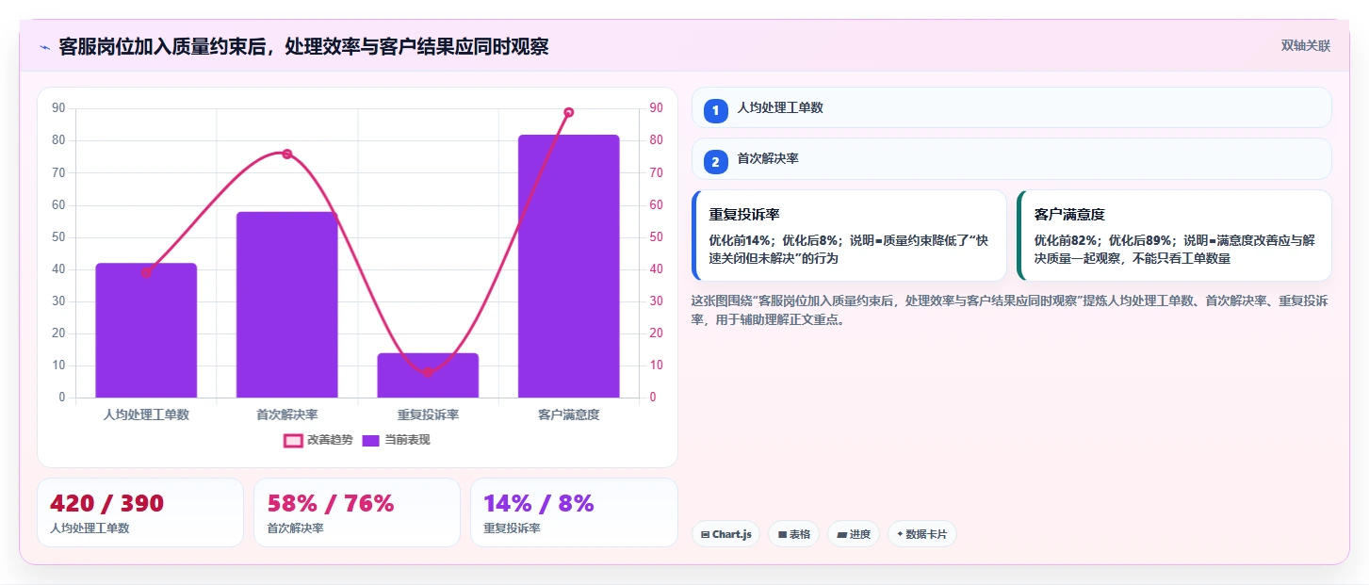Screen dimensions: 1369x585
Task: Click the blue number 1 badge
Action: pos(715,110)
